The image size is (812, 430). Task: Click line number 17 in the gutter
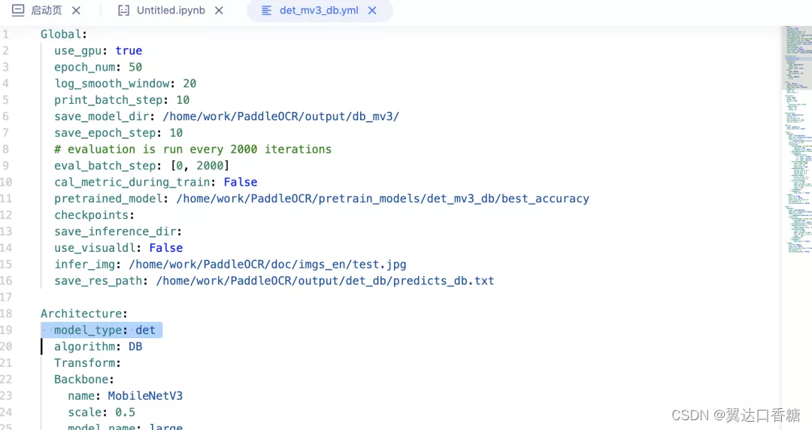pos(6,298)
